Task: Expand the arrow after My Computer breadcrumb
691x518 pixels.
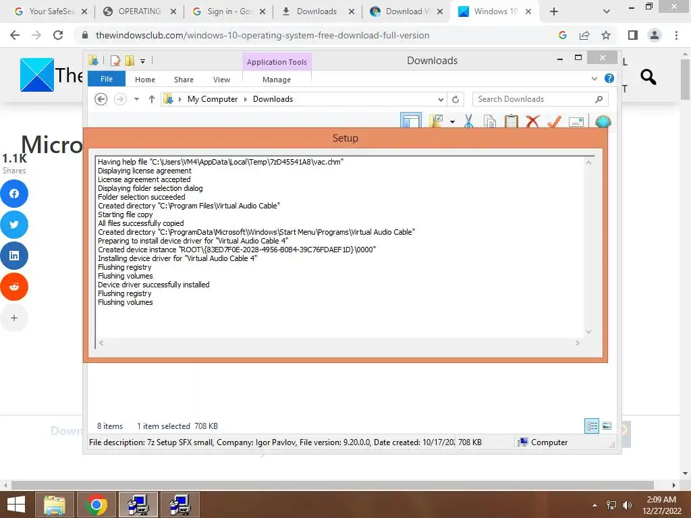Action: point(246,99)
